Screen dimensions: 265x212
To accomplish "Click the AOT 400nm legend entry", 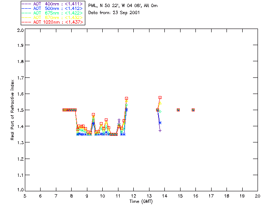I will (52, 4).
